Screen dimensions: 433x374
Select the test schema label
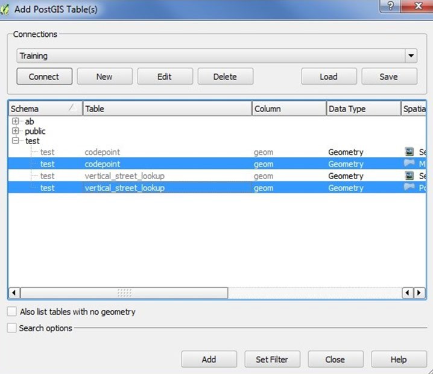coord(33,141)
